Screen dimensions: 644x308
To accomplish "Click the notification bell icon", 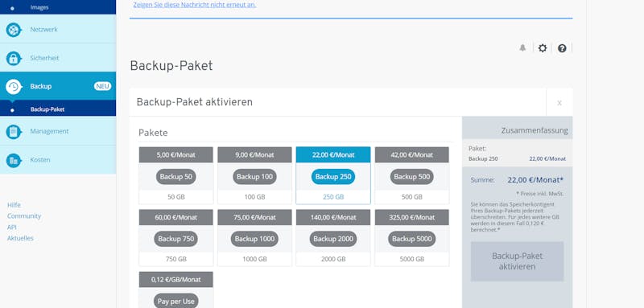I will point(522,48).
